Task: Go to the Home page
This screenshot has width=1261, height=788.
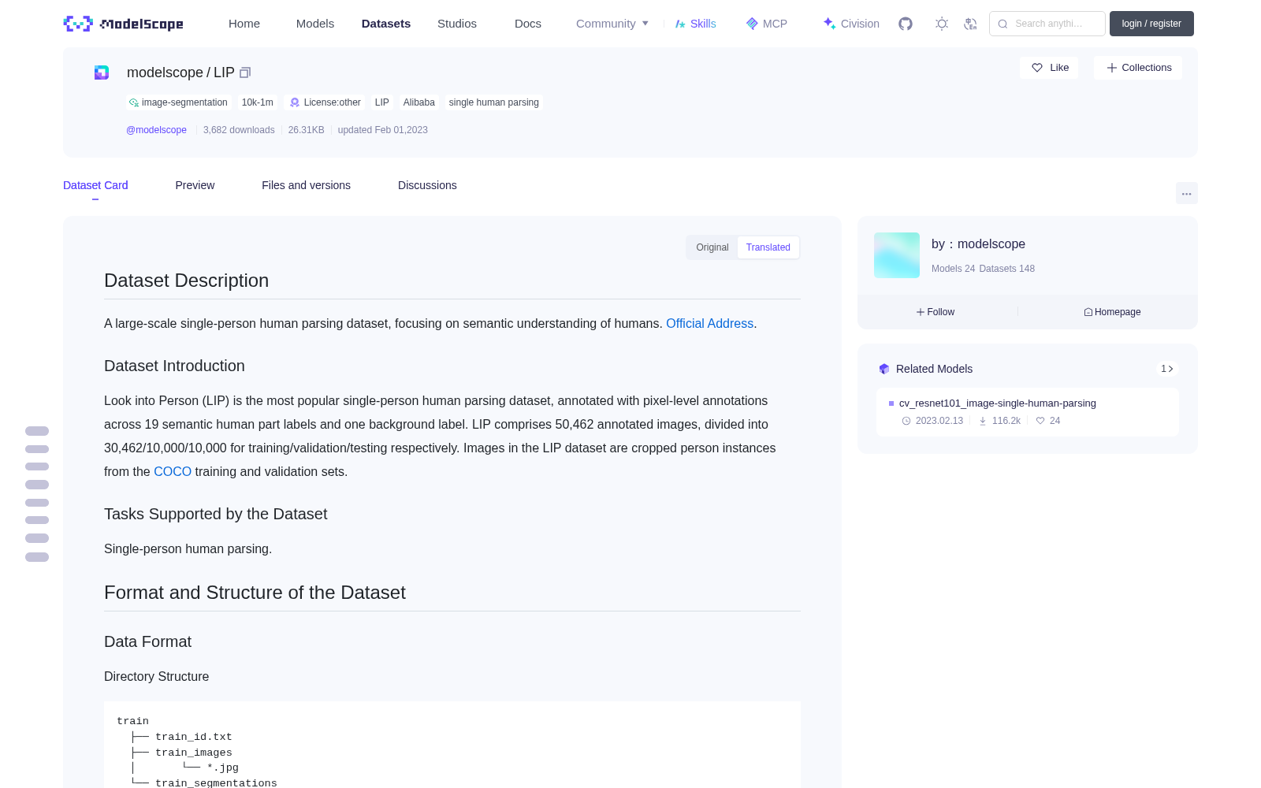Action: tap(244, 24)
